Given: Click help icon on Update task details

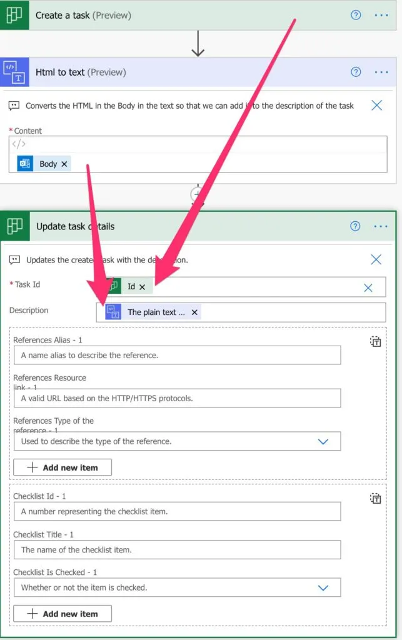Looking at the screenshot, I should 355,226.
